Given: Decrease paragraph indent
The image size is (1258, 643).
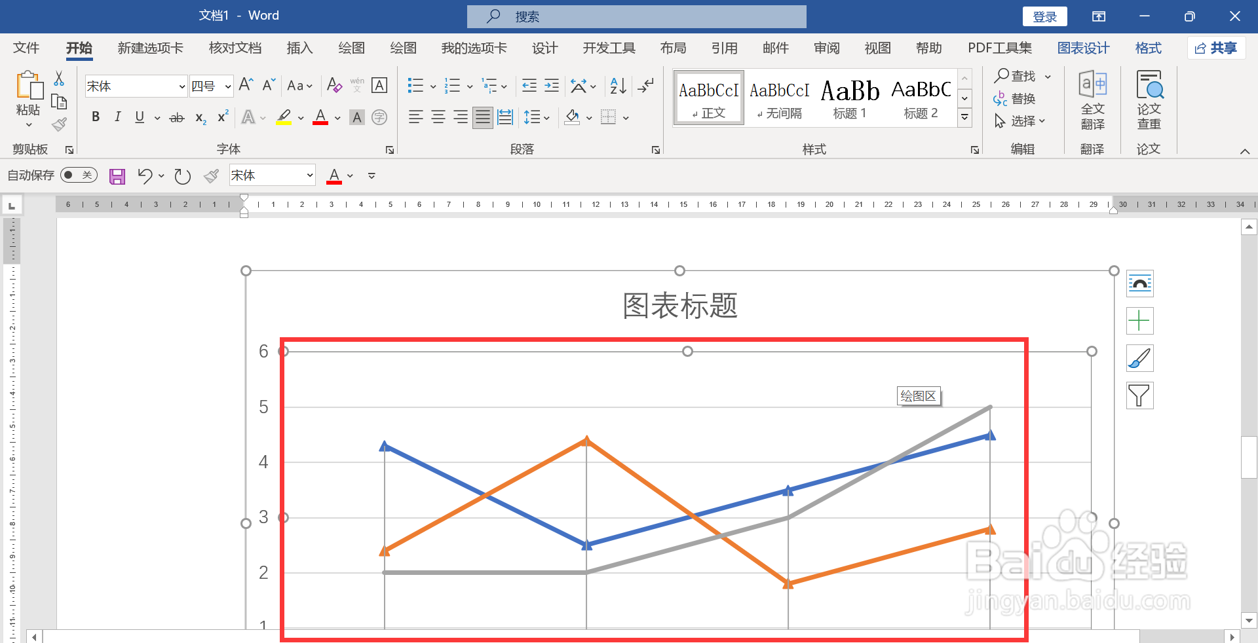Looking at the screenshot, I should click(529, 86).
